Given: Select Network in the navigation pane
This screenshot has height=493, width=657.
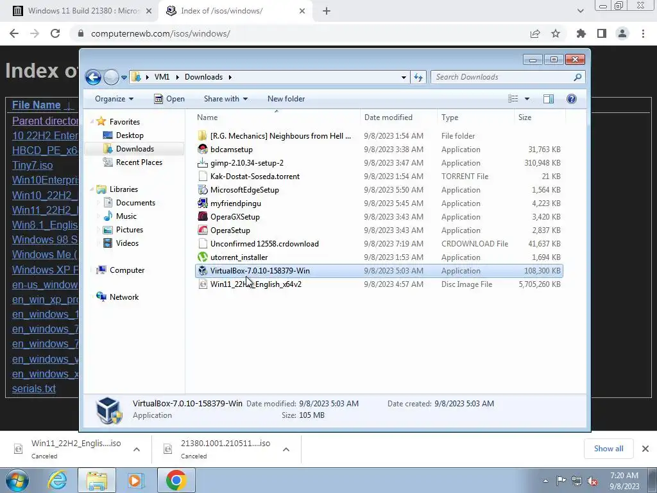Looking at the screenshot, I should click(x=124, y=297).
